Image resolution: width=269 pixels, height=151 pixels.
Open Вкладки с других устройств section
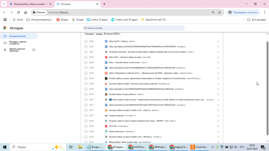click(x=19, y=43)
